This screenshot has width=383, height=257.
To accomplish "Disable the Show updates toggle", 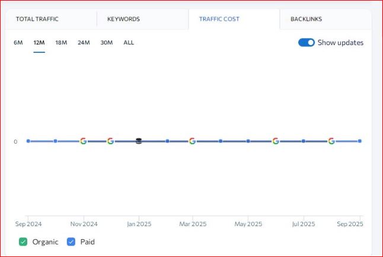I will [x=306, y=43].
